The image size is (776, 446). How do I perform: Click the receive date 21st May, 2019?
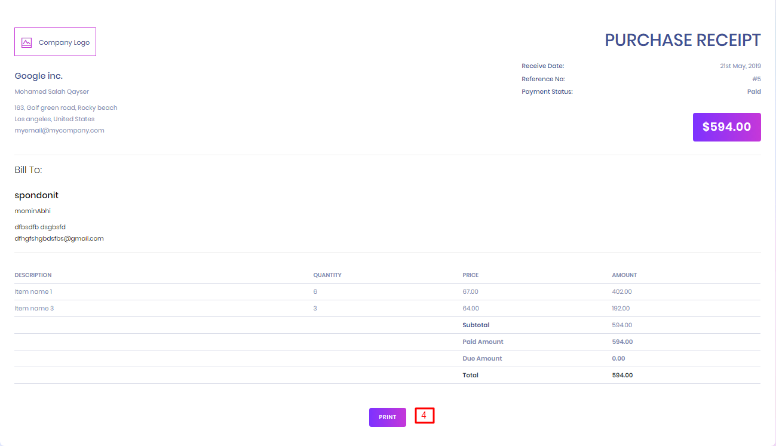coord(740,66)
